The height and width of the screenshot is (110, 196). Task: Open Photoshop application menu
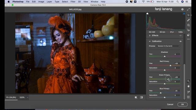click(18, 2)
